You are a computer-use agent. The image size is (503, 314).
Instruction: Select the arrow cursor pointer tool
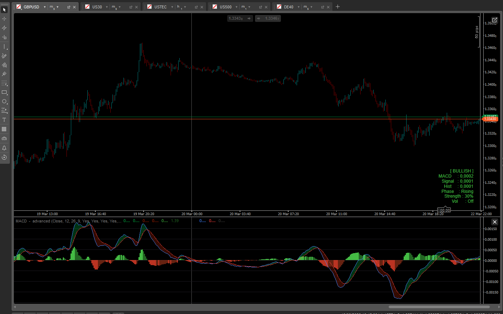(x=4, y=9)
